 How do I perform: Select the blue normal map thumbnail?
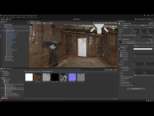coord(72,77)
